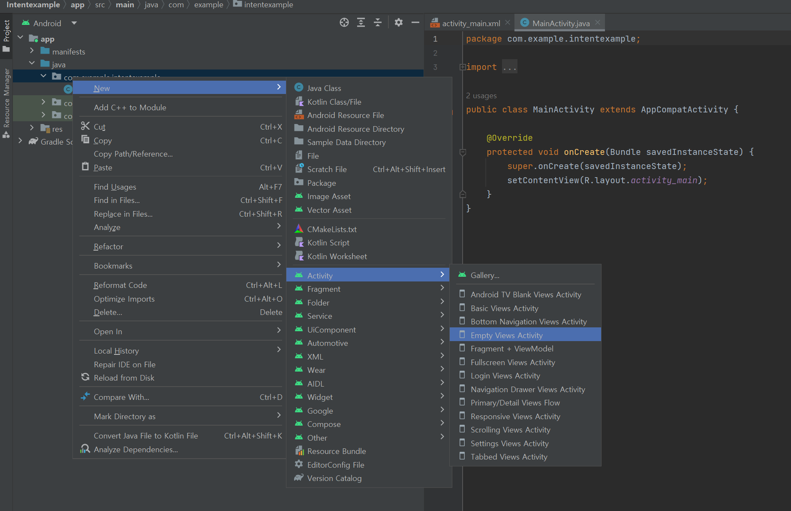This screenshot has height=511, width=791.
Task: Click the 2 usages hint
Action: 481,95
